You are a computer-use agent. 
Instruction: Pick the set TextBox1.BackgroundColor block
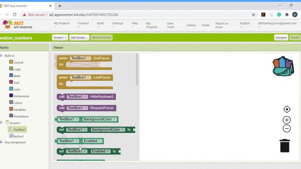(96, 130)
